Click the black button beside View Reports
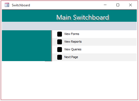This screenshot has width=139, height=101. click(x=59, y=42)
